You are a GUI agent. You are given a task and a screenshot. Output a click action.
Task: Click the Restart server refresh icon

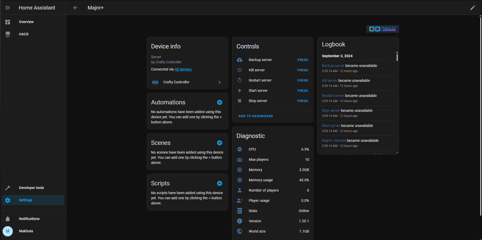click(240, 80)
